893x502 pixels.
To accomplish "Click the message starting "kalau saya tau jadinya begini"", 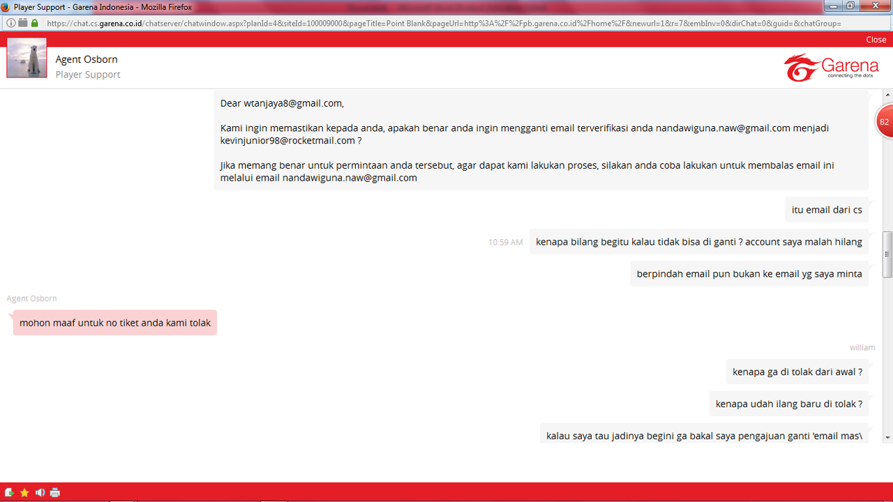I will tap(705, 434).
